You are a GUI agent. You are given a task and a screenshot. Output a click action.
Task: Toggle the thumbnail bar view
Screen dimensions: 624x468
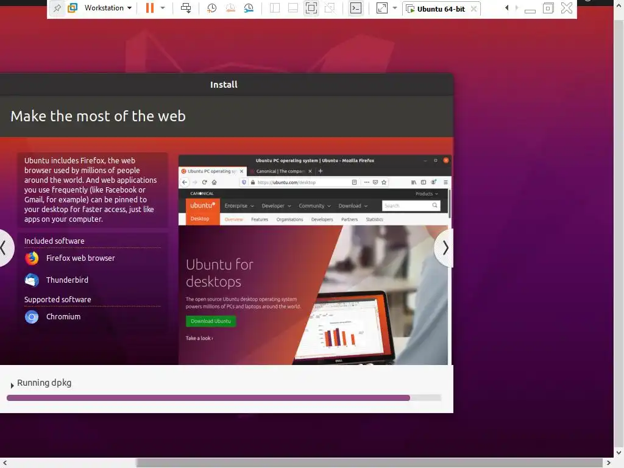coord(293,8)
